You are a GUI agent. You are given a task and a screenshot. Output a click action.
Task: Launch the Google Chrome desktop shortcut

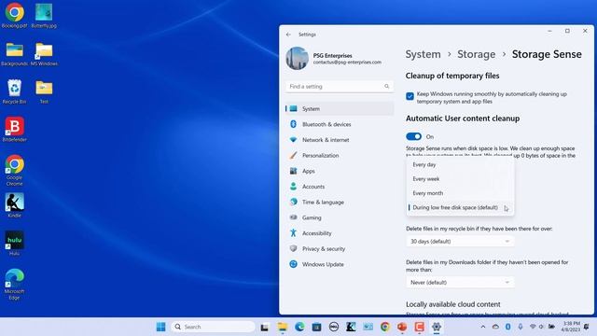point(15,170)
